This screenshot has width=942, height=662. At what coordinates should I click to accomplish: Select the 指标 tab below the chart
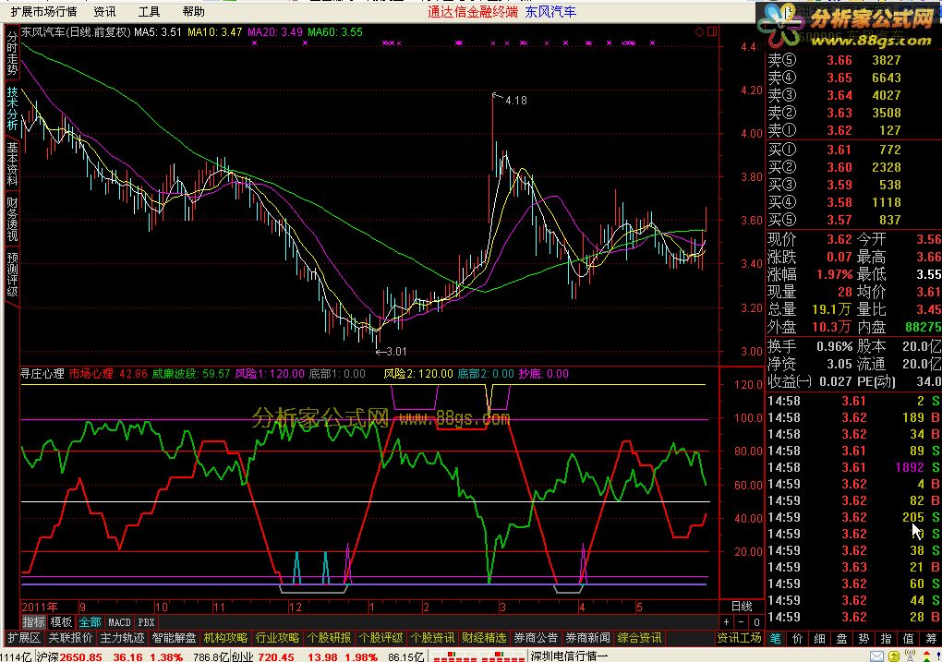[33, 622]
